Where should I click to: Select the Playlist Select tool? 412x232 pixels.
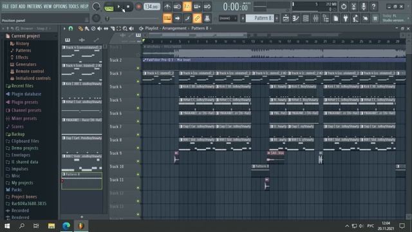point(118,28)
